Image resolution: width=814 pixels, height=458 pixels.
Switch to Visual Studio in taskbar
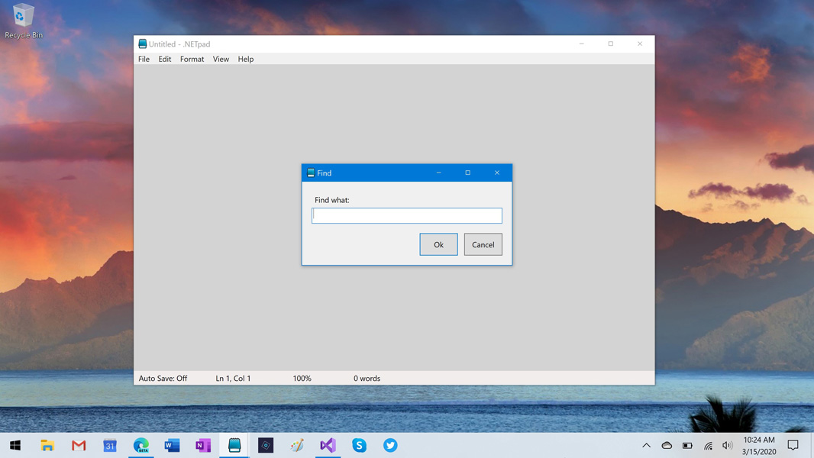tap(328, 446)
